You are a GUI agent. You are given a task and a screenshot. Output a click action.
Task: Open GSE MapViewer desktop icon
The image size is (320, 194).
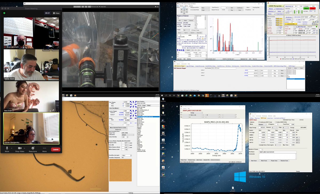[x=163, y=162]
